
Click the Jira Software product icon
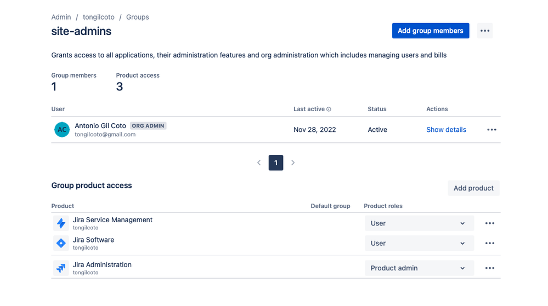tap(61, 243)
